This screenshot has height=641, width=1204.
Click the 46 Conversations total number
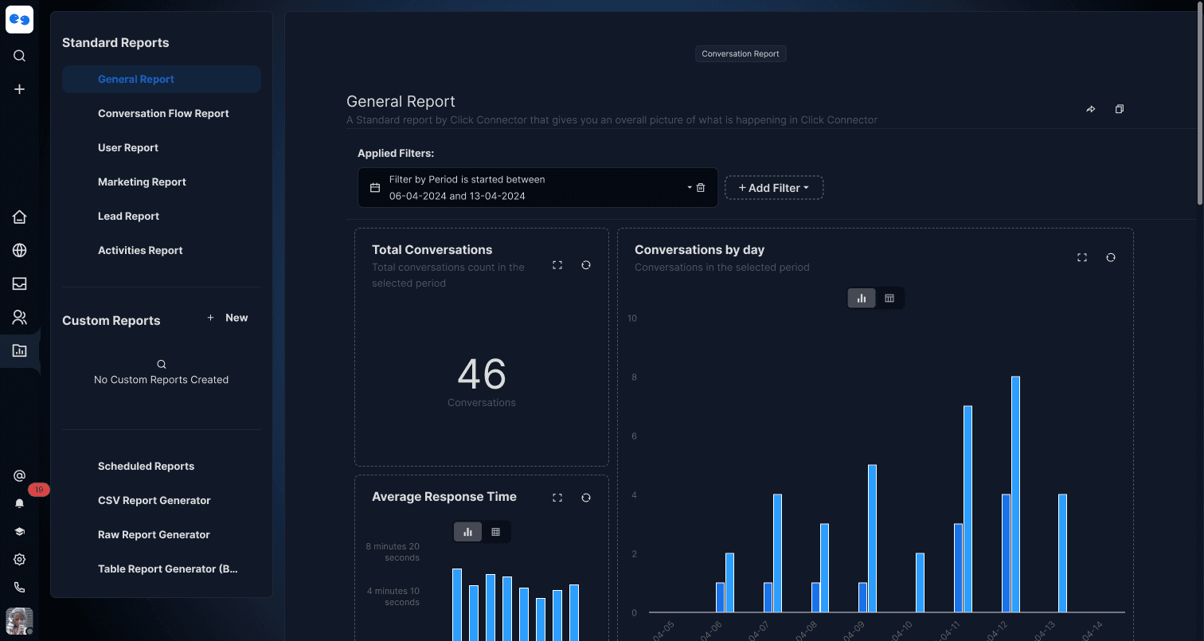(x=482, y=373)
